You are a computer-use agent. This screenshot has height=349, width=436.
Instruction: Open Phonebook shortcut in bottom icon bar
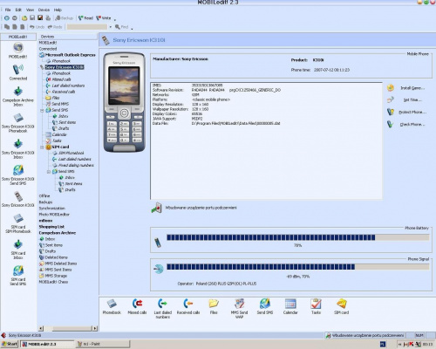[112, 307]
